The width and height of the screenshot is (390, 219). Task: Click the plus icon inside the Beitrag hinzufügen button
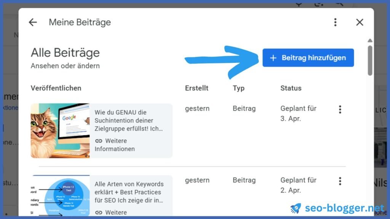273,57
